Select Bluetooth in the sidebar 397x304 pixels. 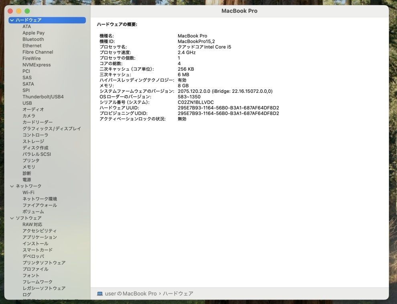pyautogui.click(x=33, y=39)
